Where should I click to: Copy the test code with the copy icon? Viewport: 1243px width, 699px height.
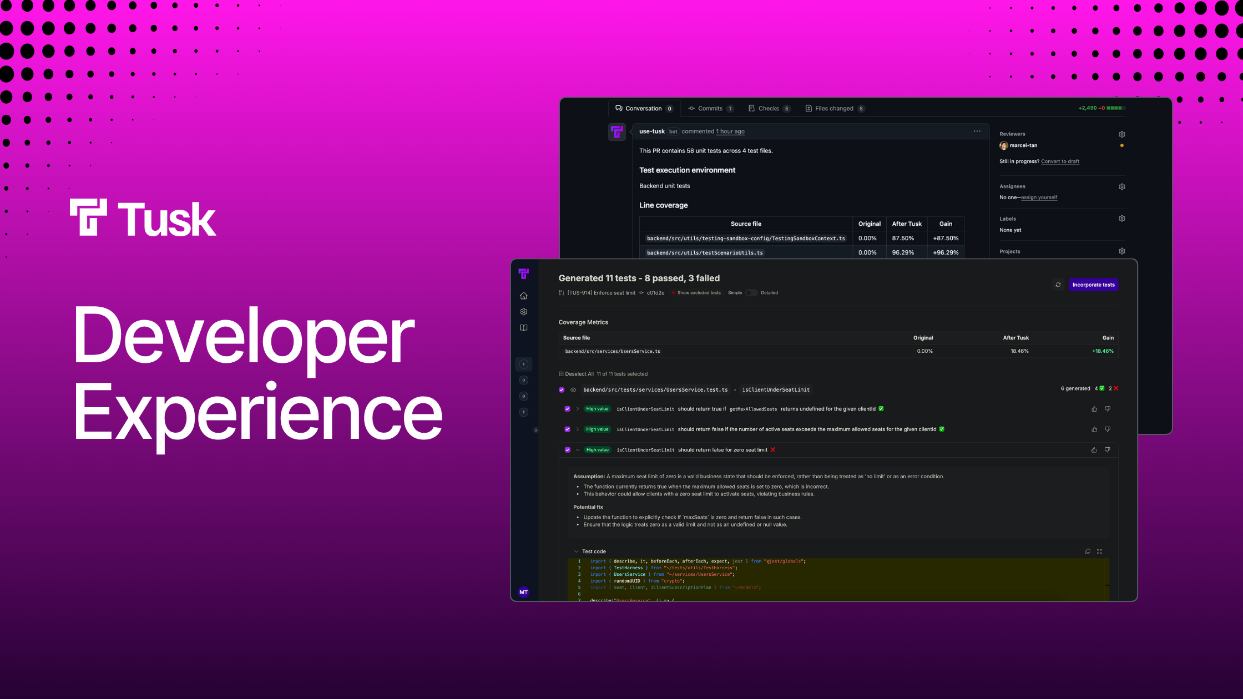[x=1088, y=551]
